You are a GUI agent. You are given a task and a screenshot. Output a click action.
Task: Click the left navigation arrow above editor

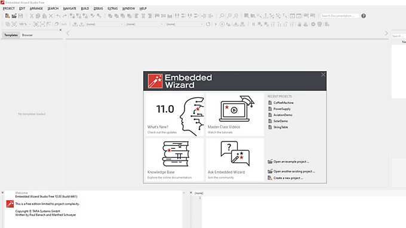(x=68, y=33)
